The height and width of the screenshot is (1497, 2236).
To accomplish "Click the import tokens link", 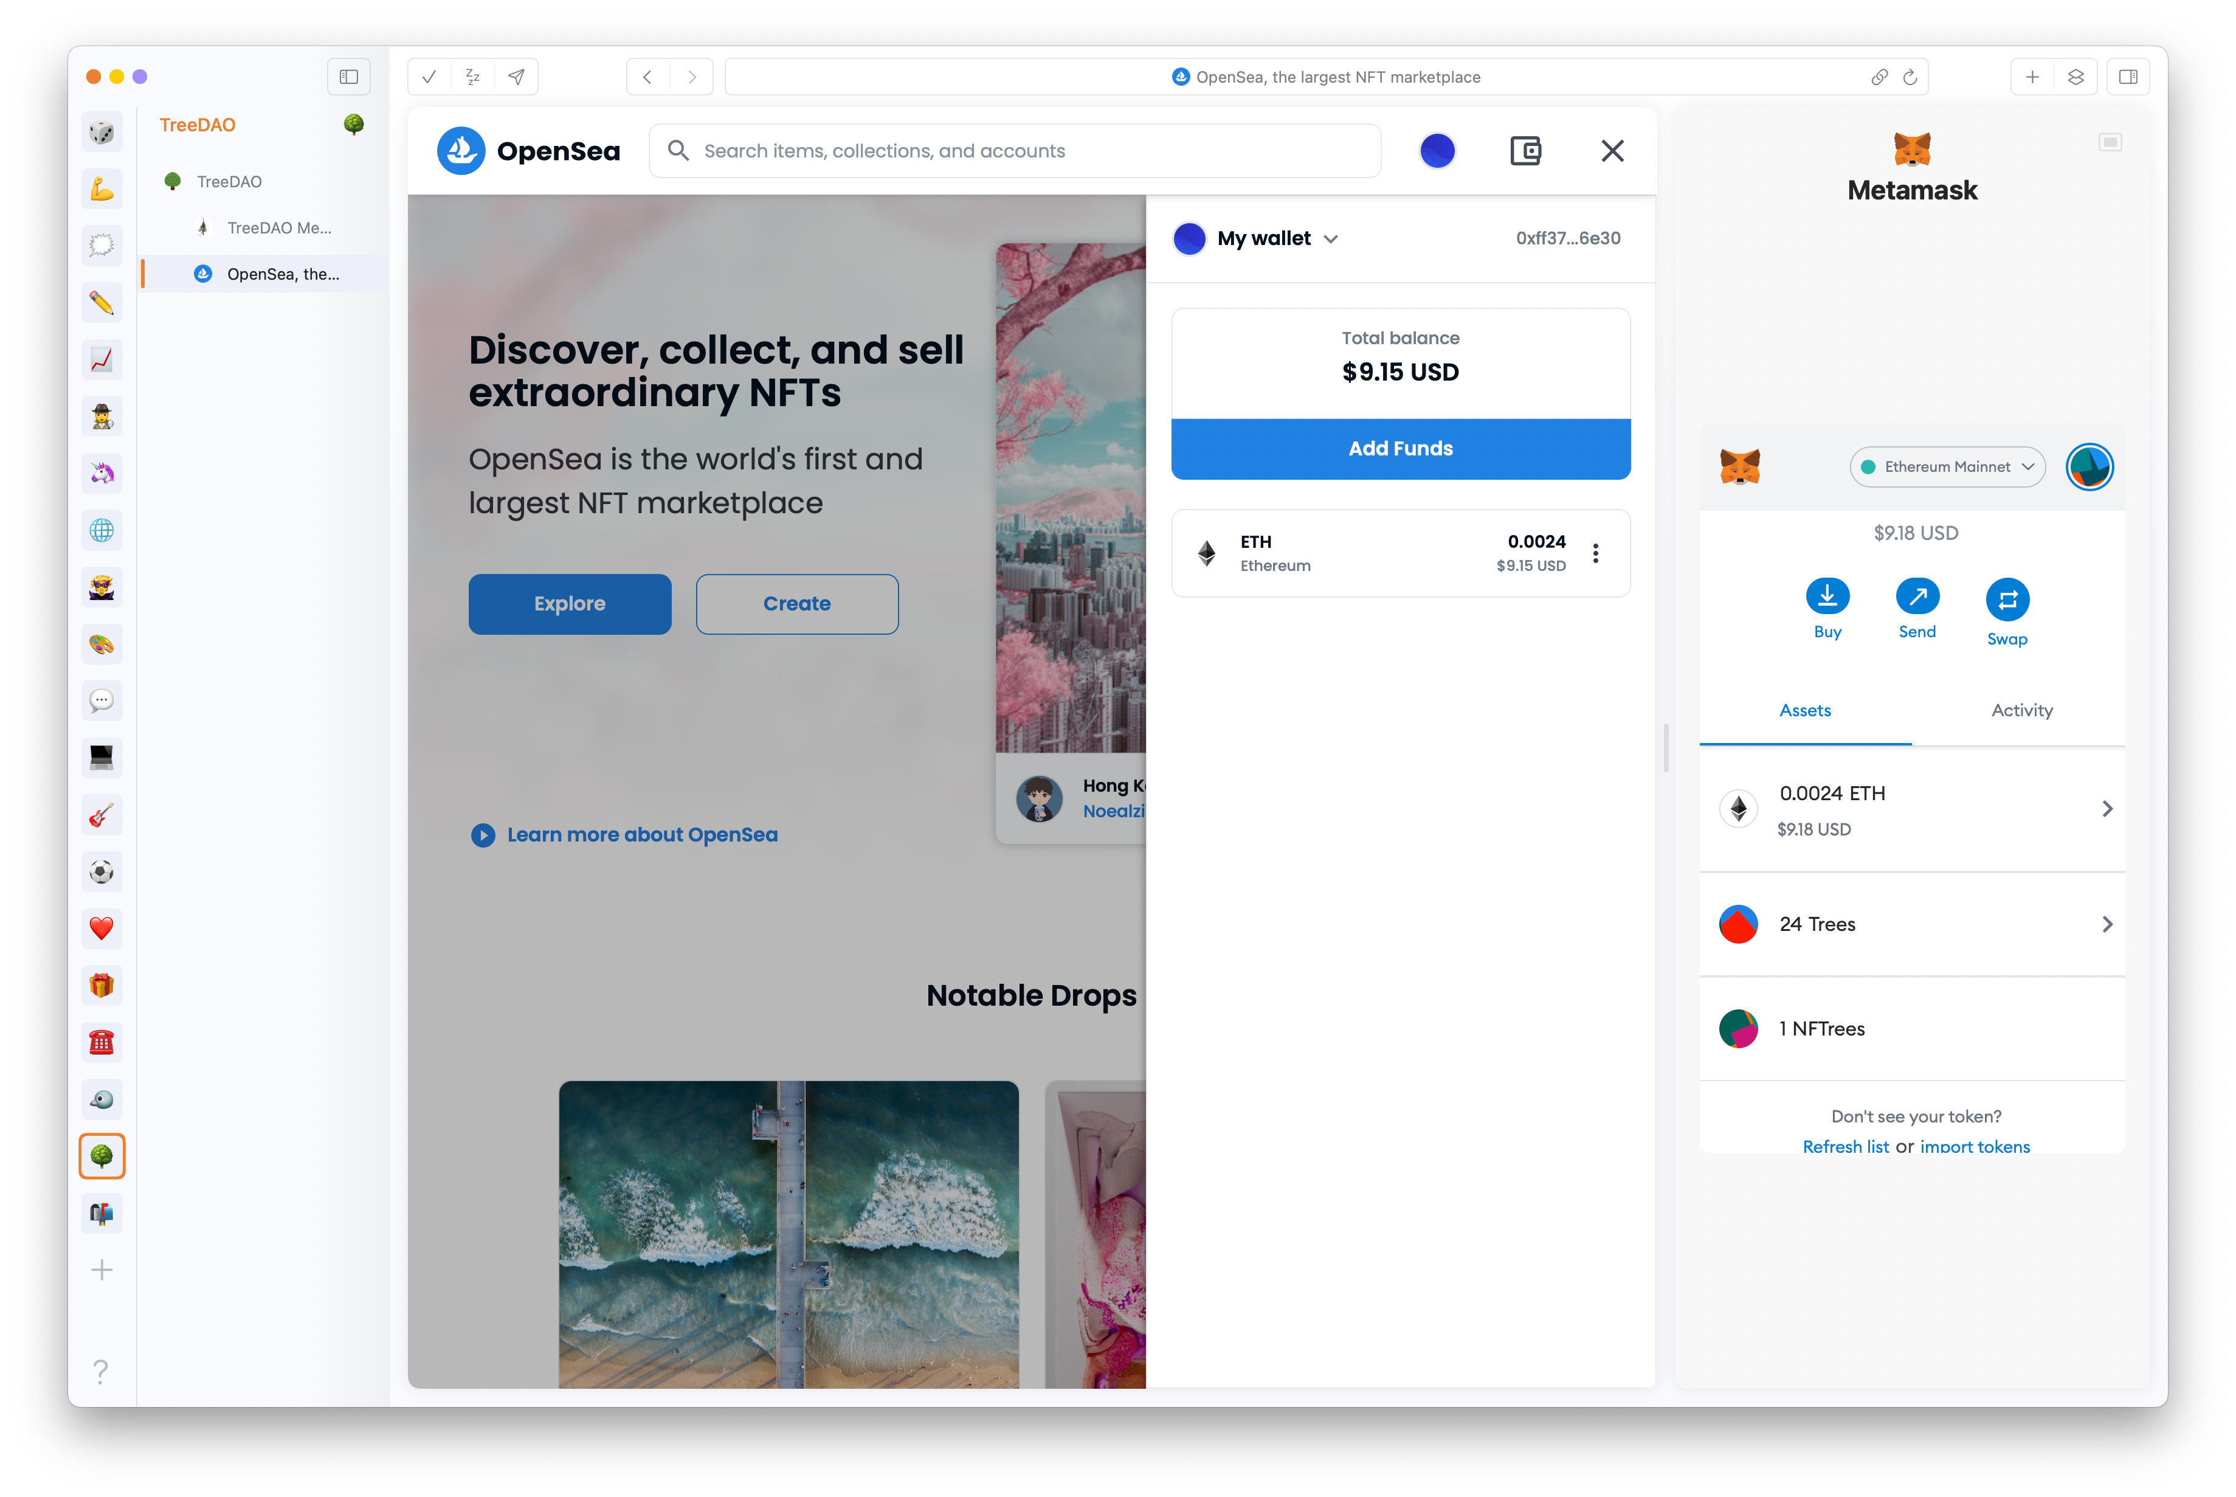I will pyautogui.click(x=1973, y=1147).
